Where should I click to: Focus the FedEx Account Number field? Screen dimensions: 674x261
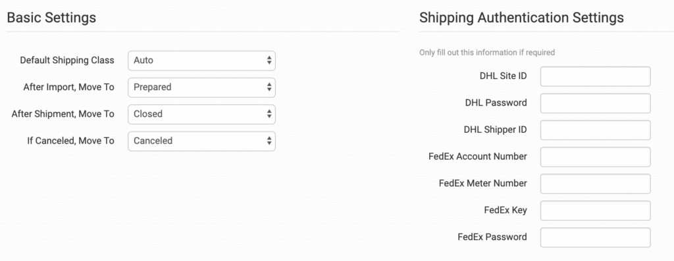[x=595, y=156]
